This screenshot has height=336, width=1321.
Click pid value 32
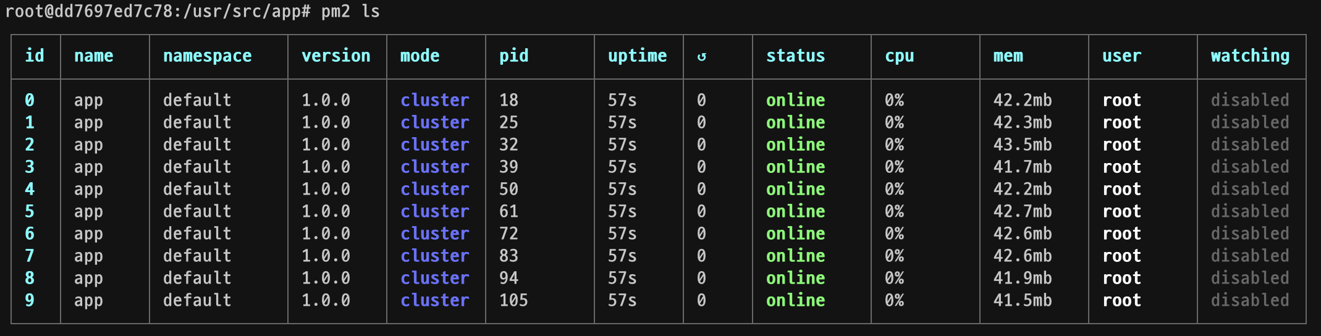point(509,145)
